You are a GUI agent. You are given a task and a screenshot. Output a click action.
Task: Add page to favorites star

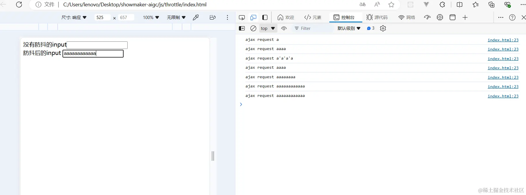391,5
